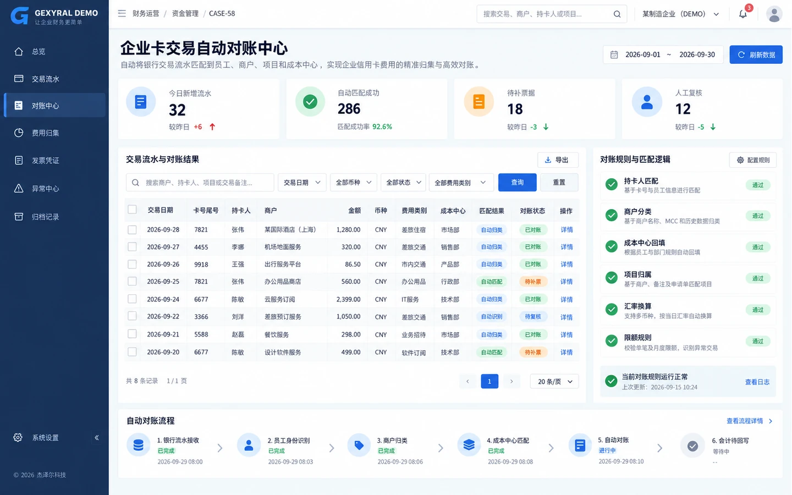Check the row for 办公用品商店
The height and width of the screenshot is (495, 792).
pos(132,281)
